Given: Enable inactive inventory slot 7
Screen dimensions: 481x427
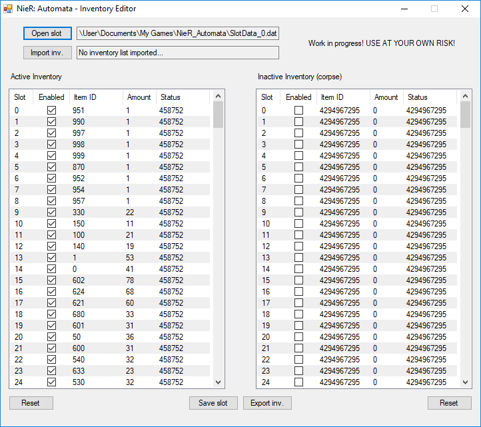Looking at the screenshot, I should coord(298,190).
